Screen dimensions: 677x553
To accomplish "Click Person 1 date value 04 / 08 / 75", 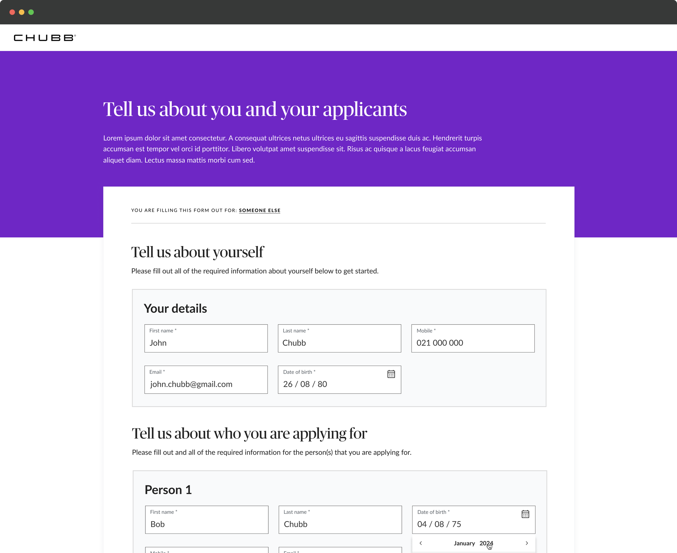I will [x=439, y=524].
